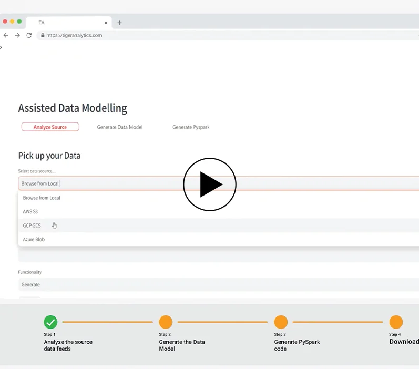419x369 pixels.
Task: Select GCP GCS data source option
Action: click(x=32, y=225)
